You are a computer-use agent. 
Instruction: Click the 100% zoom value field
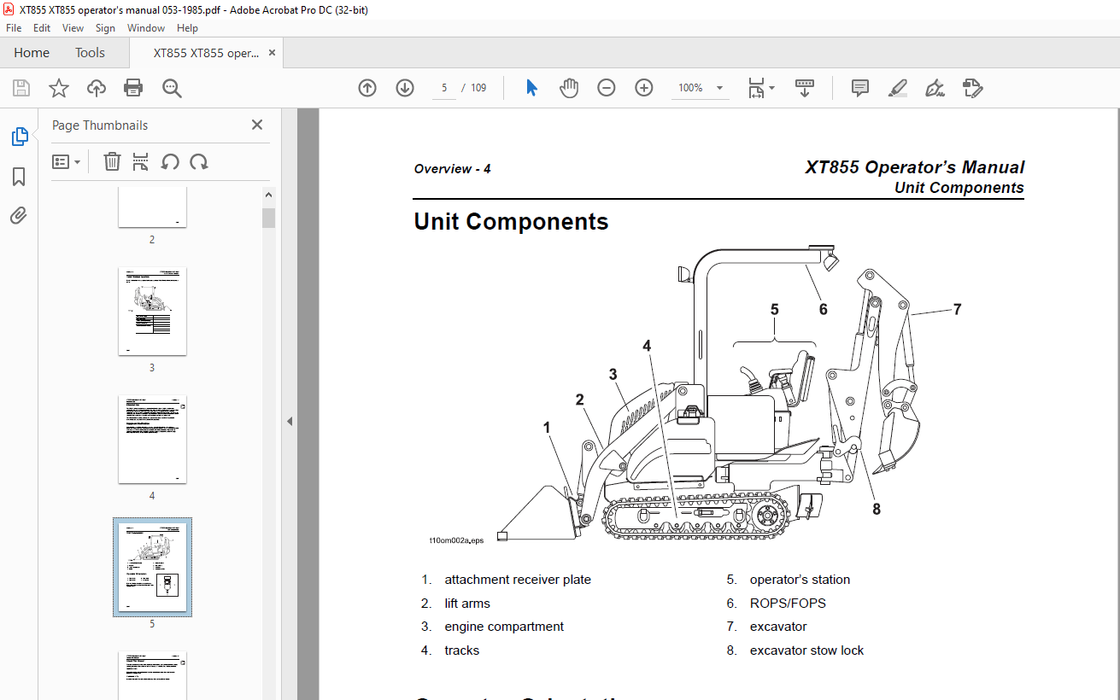tap(690, 88)
